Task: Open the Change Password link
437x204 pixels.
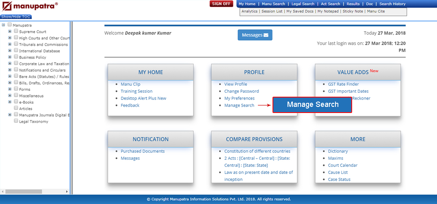Action: pos(242,91)
